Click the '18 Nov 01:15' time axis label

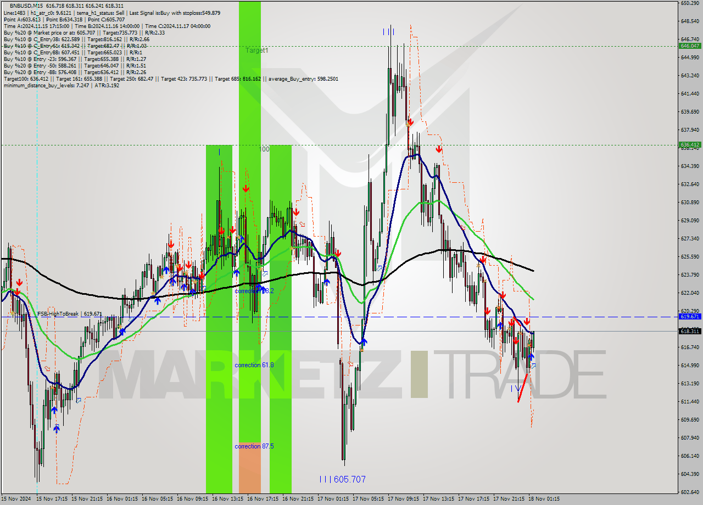544,499
